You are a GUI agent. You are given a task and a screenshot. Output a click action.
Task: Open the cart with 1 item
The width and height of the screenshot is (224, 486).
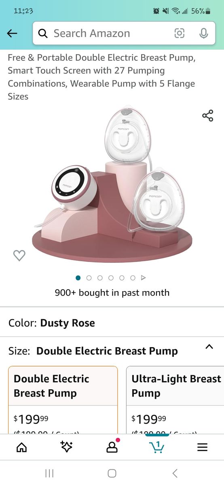tap(157, 446)
